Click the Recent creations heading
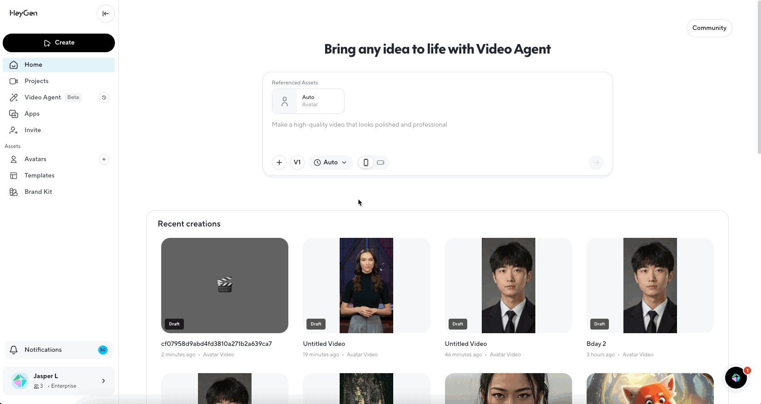The image size is (761, 404). 189,224
